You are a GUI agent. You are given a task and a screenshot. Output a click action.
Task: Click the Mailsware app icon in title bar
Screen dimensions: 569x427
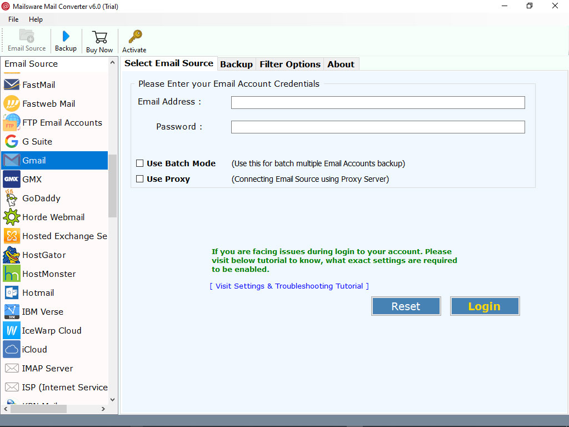(6, 6)
